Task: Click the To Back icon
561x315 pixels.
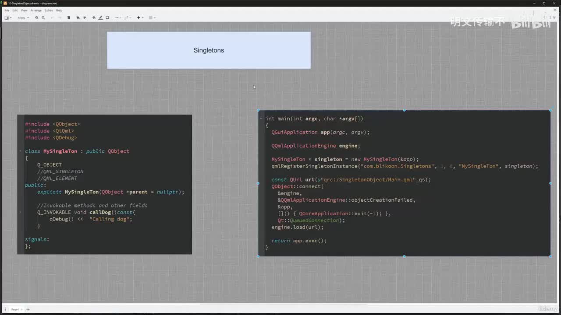Action: click(85, 18)
